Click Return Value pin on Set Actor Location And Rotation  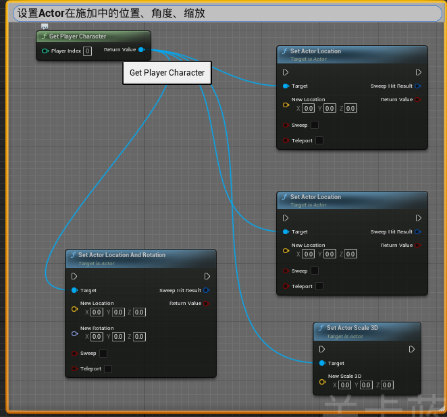click(206, 304)
